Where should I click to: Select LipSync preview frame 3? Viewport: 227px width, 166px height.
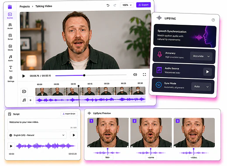coord(194,132)
